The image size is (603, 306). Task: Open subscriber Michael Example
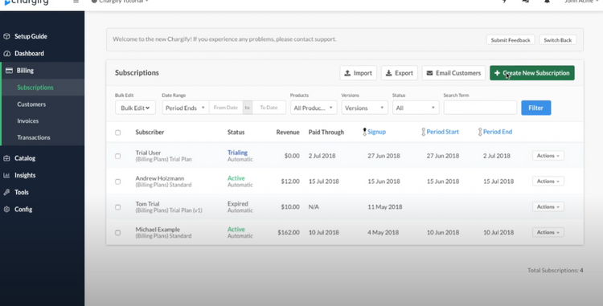[158, 230]
